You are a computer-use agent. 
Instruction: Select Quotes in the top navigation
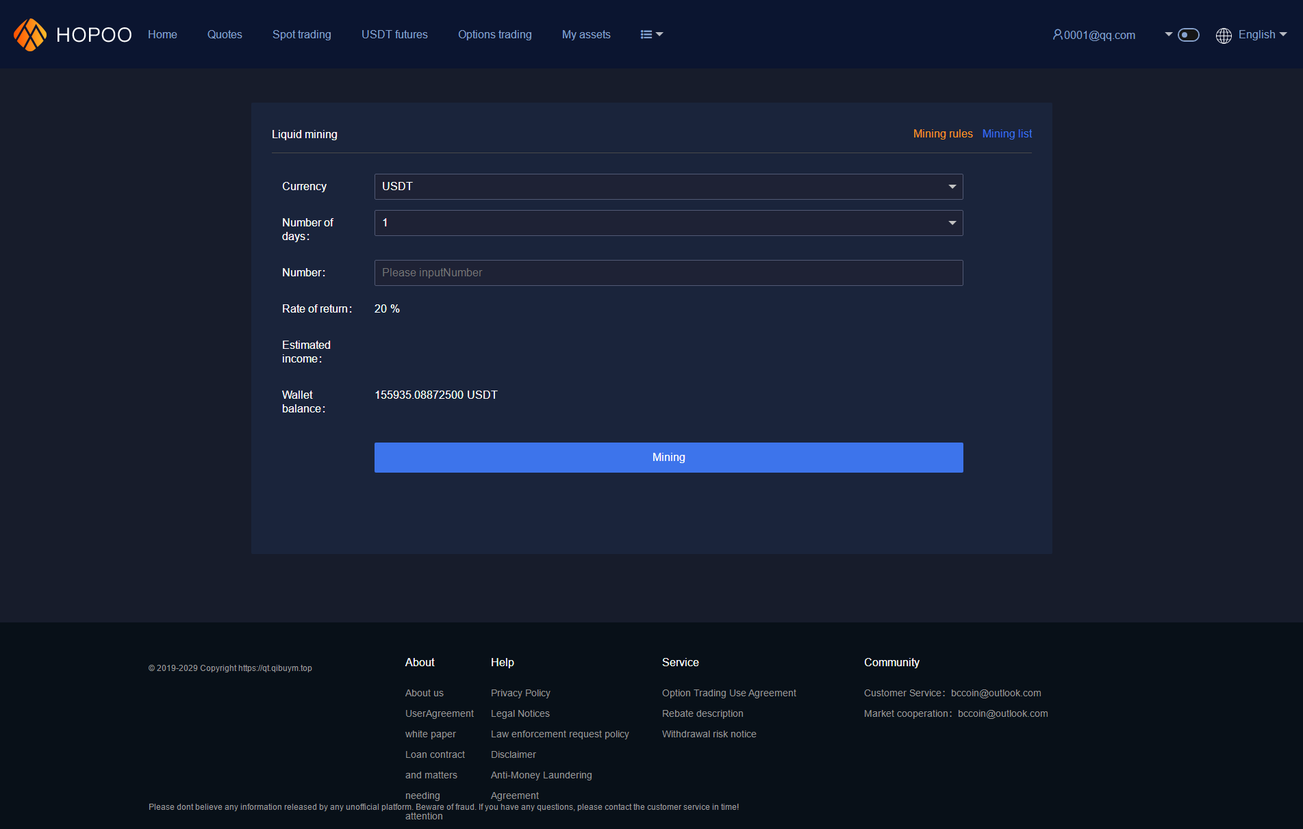tap(225, 34)
